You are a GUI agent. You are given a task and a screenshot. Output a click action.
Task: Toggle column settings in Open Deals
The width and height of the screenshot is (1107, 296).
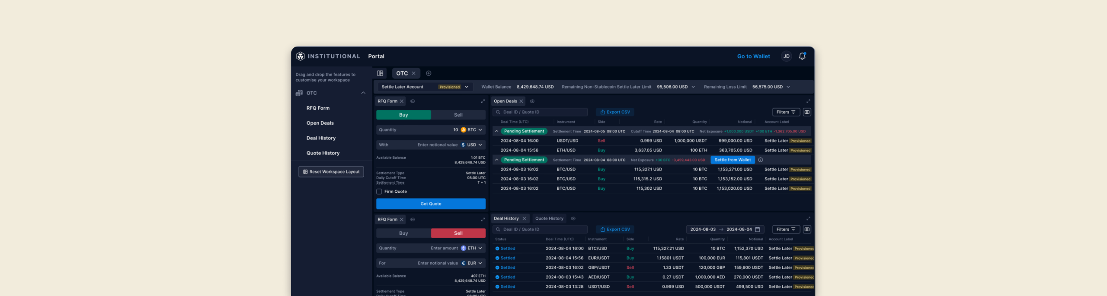[807, 112]
